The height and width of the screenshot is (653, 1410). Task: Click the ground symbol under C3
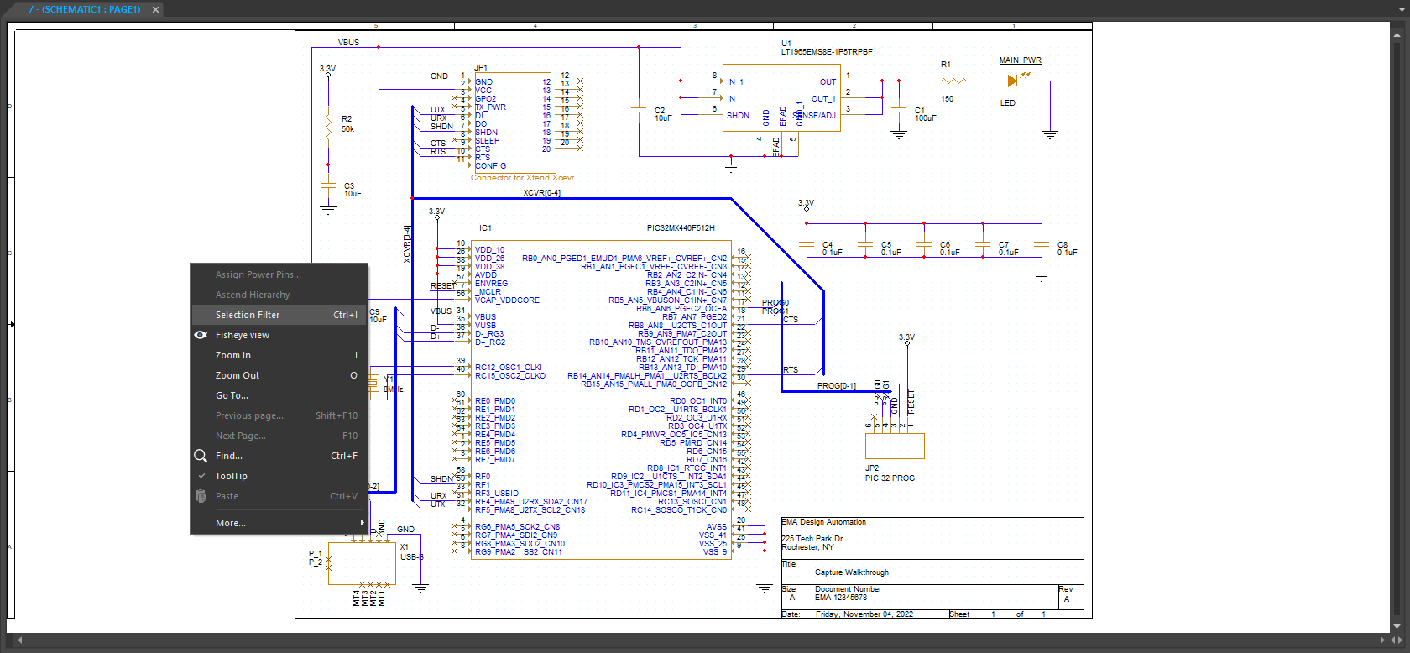tap(328, 209)
